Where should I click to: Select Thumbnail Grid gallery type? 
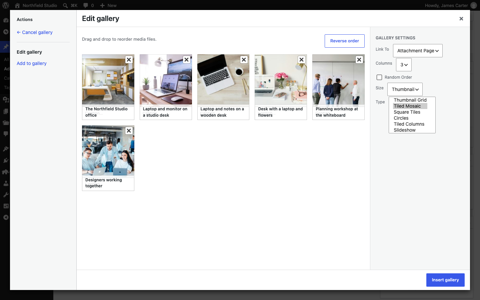(x=410, y=100)
